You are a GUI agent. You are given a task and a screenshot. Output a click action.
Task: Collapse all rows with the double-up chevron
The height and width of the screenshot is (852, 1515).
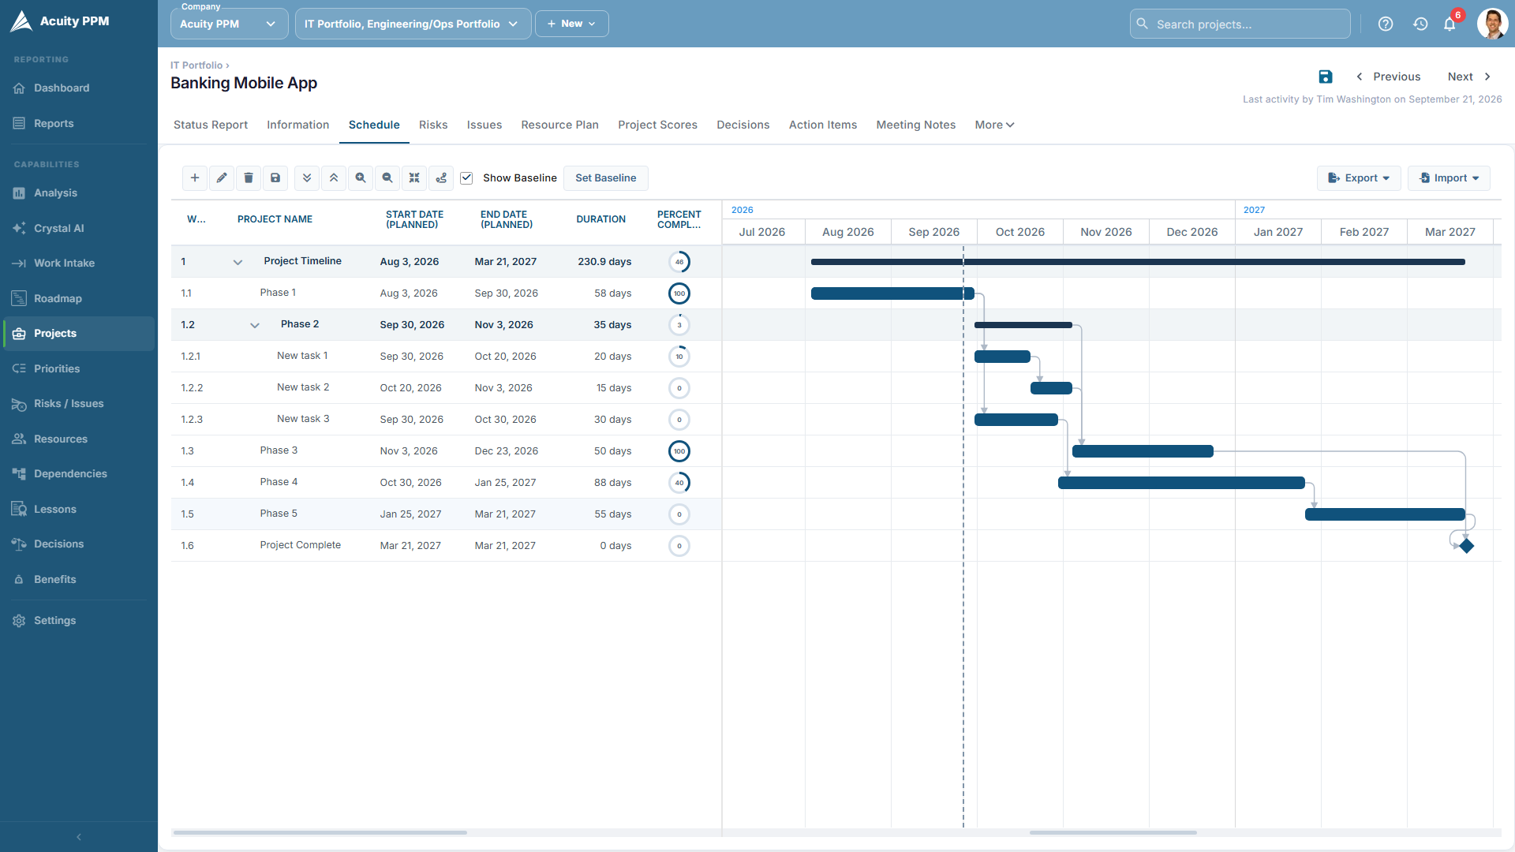pos(334,178)
